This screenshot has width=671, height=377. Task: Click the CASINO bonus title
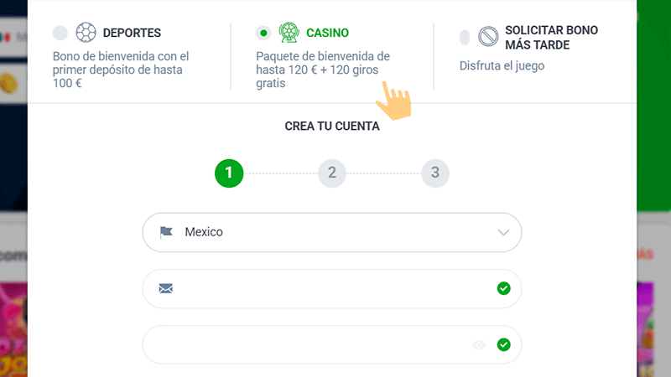(327, 34)
